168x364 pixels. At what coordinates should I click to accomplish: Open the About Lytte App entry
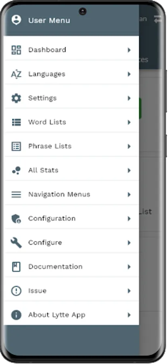tap(72, 315)
